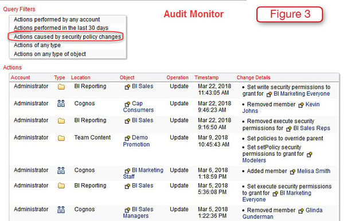Sort by Type column header
Screen dimensions: 344x221
(x=60, y=77)
